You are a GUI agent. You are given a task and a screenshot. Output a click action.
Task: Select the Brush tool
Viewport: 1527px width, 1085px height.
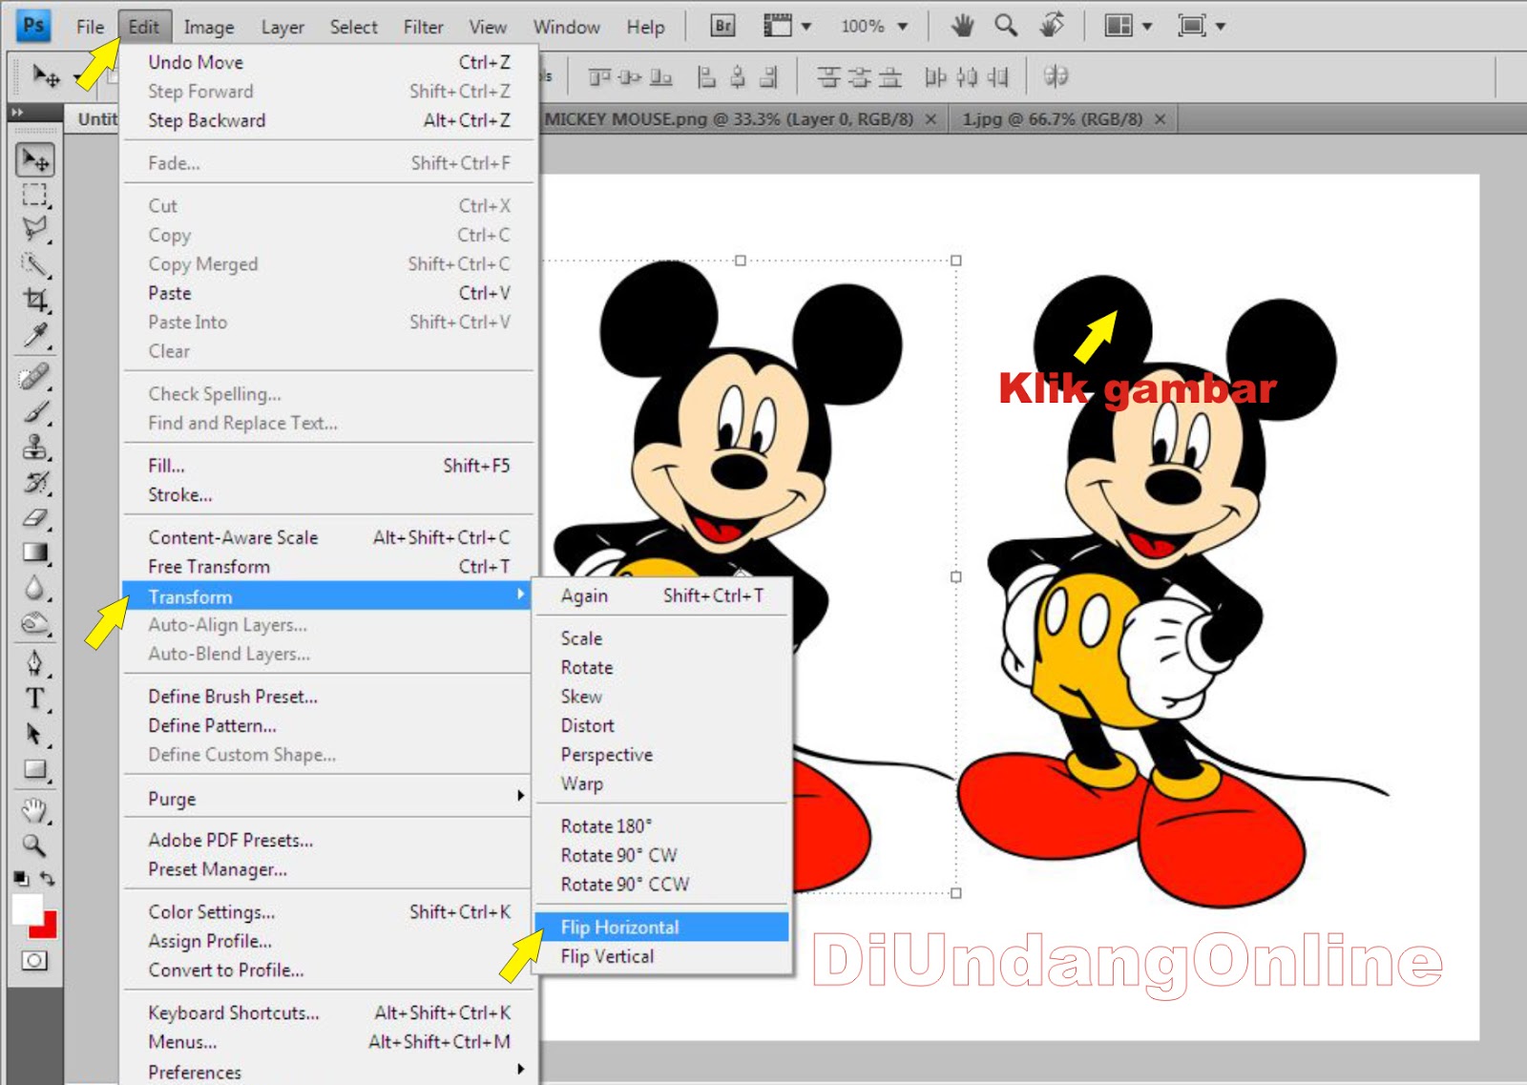pos(35,412)
